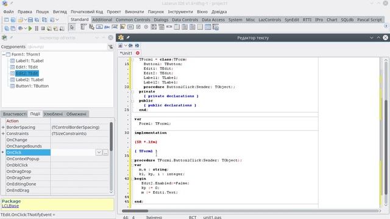Open the editor toolbar jump dropdown
The width and height of the screenshot is (390, 219).
tap(126, 46)
